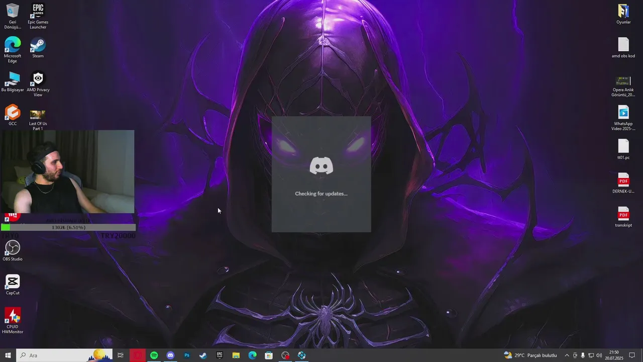Select the DERNEK-U... PDF file

pos(623,183)
